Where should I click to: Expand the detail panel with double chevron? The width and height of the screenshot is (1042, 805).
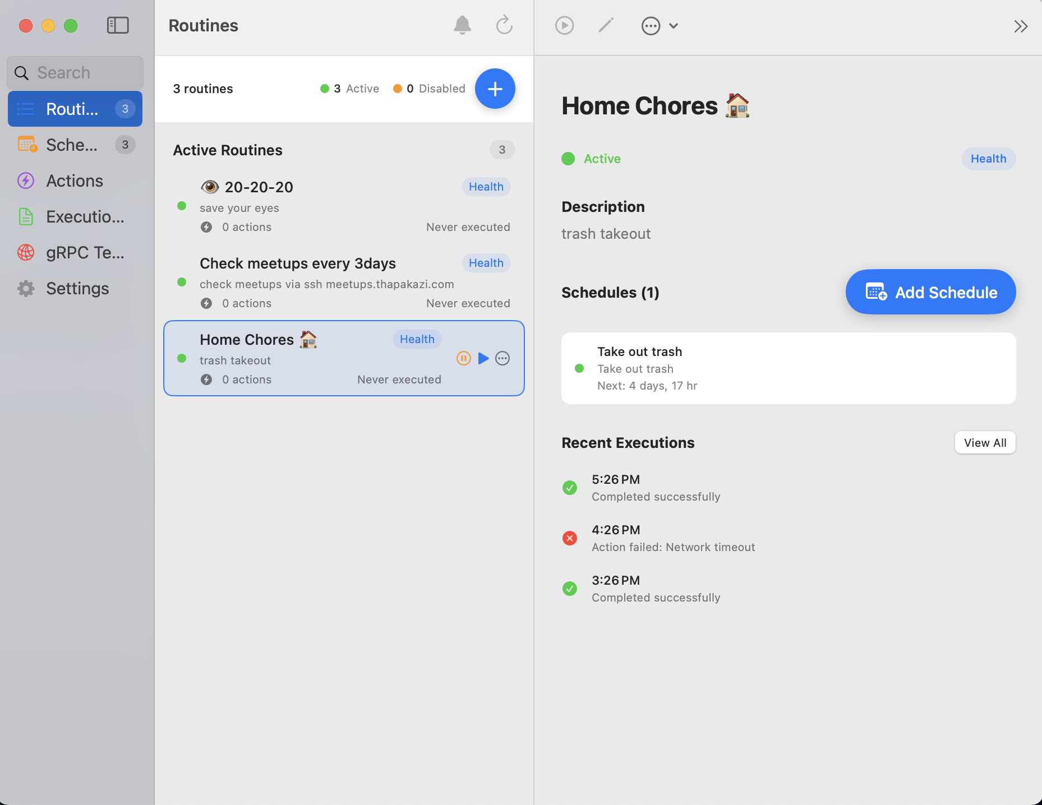click(1021, 26)
